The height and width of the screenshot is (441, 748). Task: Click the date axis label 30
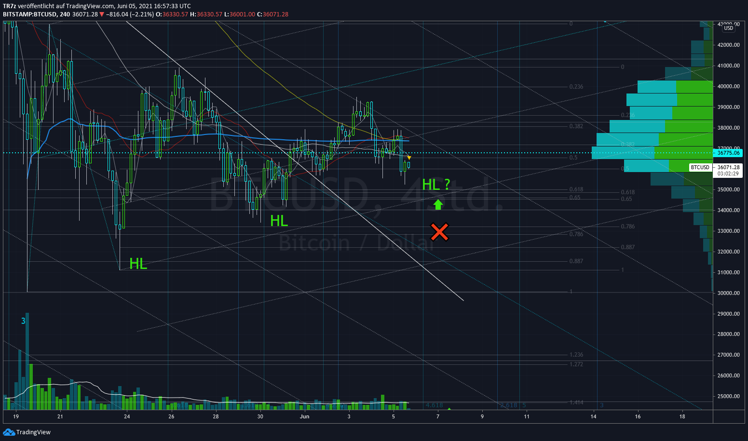(260, 416)
